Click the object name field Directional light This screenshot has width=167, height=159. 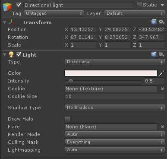point(79,5)
